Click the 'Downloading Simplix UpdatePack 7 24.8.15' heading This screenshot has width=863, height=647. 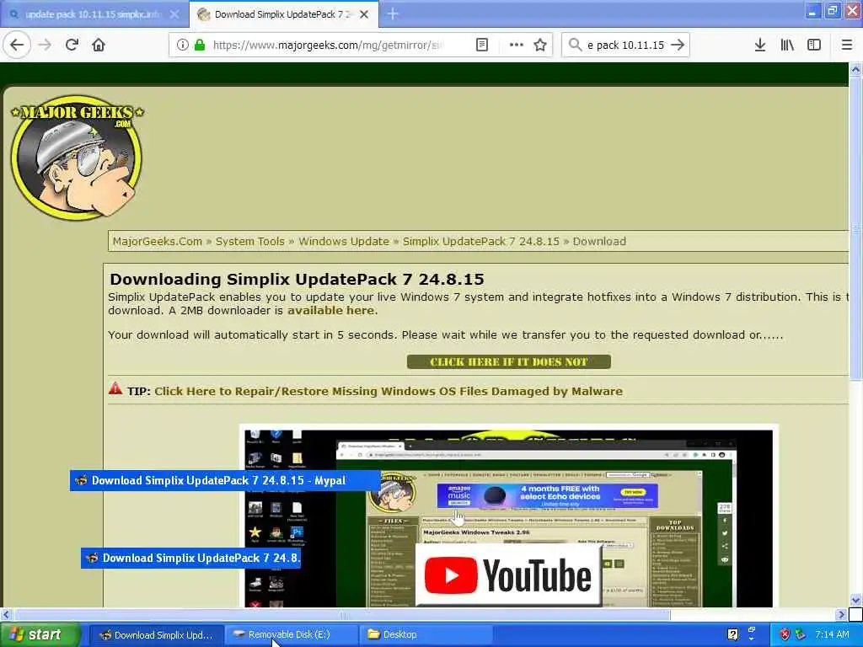297,280
